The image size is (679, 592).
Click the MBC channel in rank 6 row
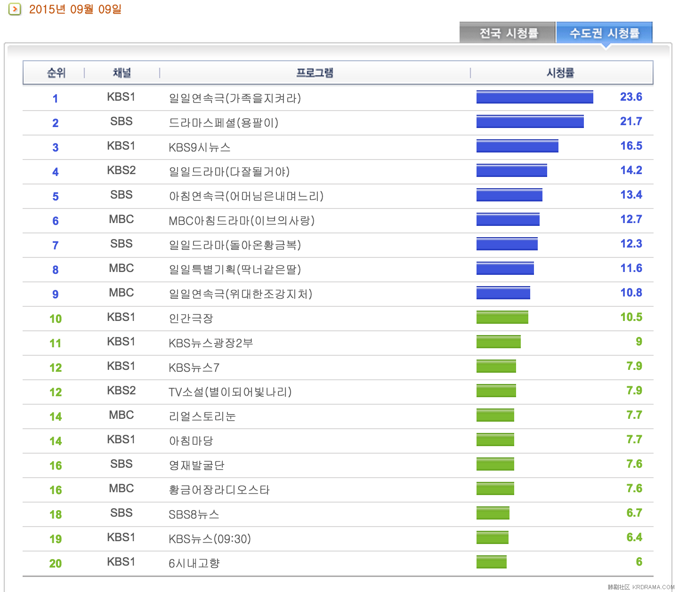coord(121,219)
